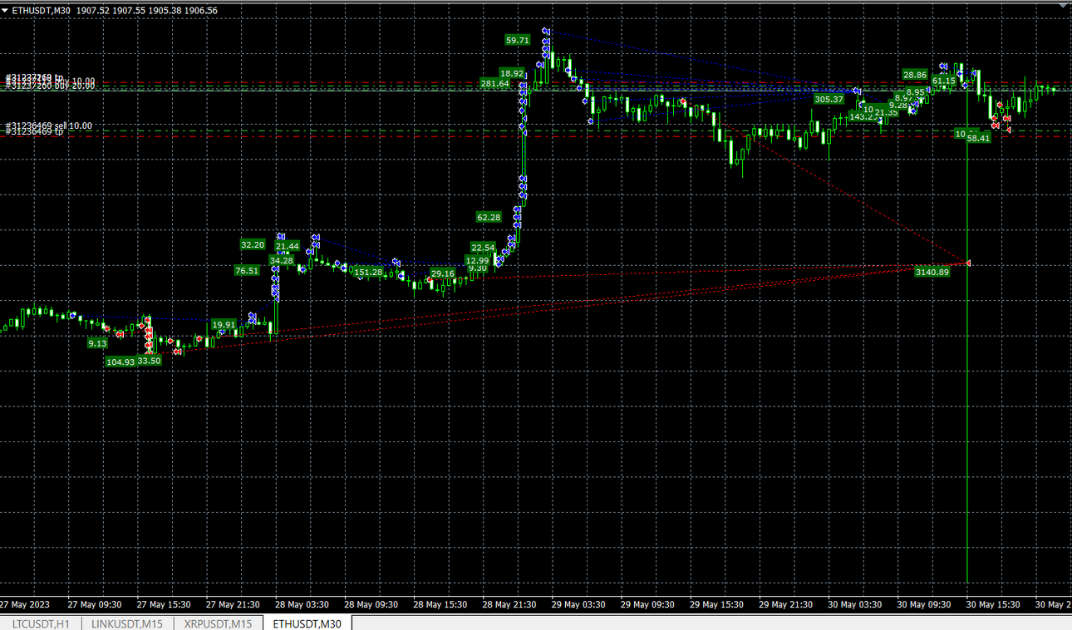The width and height of the screenshot is (1072, 630).
Task: Click the 22.54 profit label
Action: point(483,248)
